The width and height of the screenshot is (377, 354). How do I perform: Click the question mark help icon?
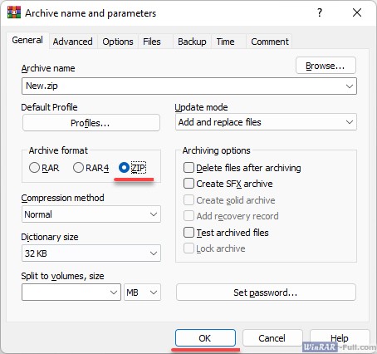pyautogui.click(x=320, y=12)
